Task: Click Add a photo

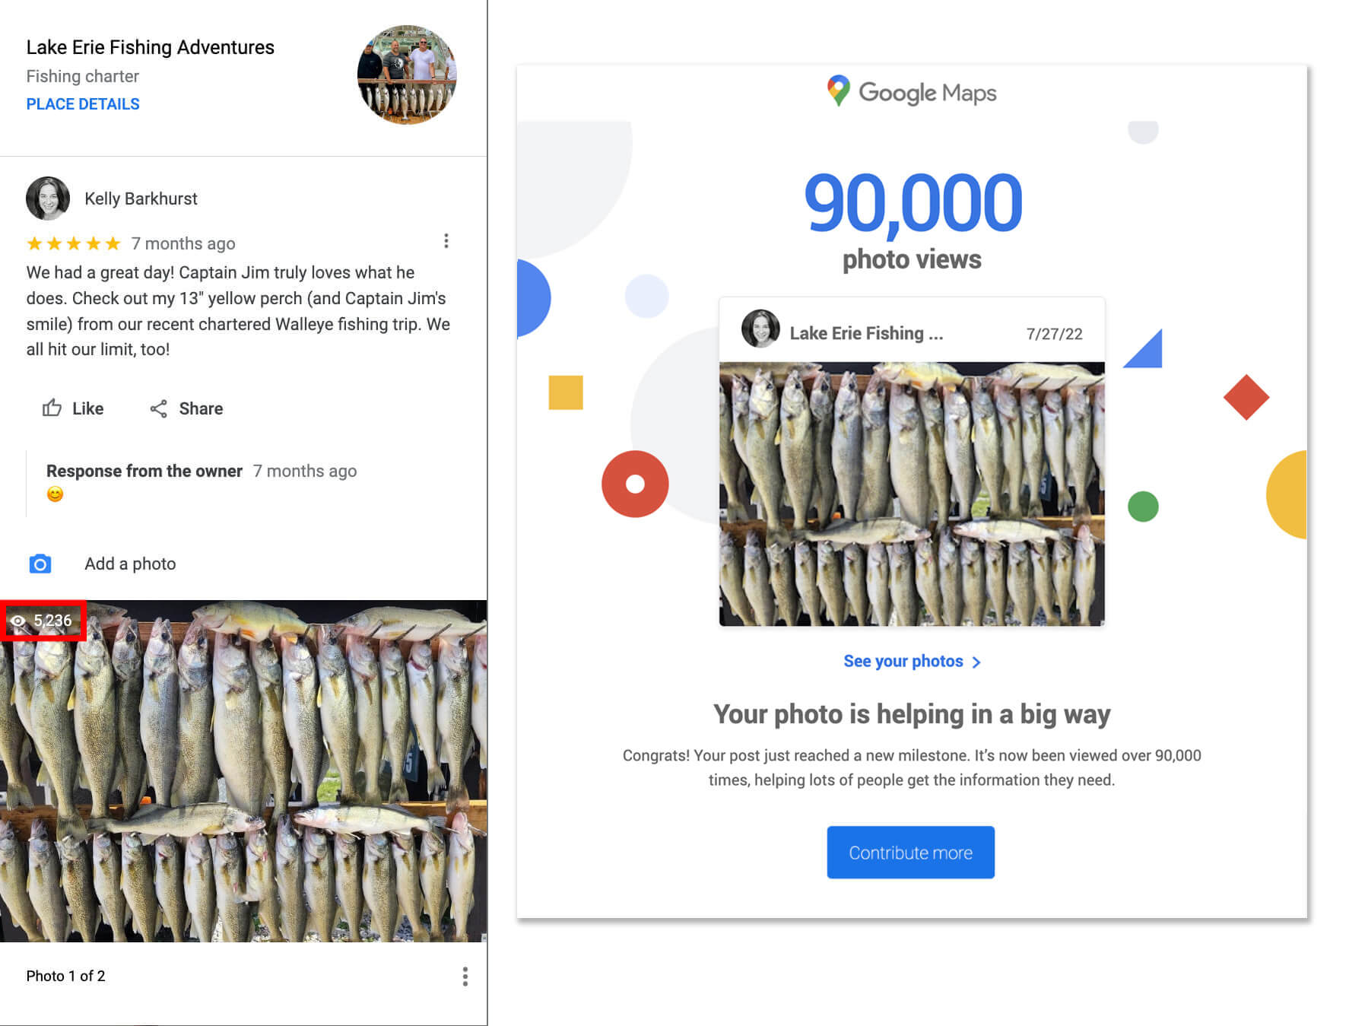Action: point(130,564)
